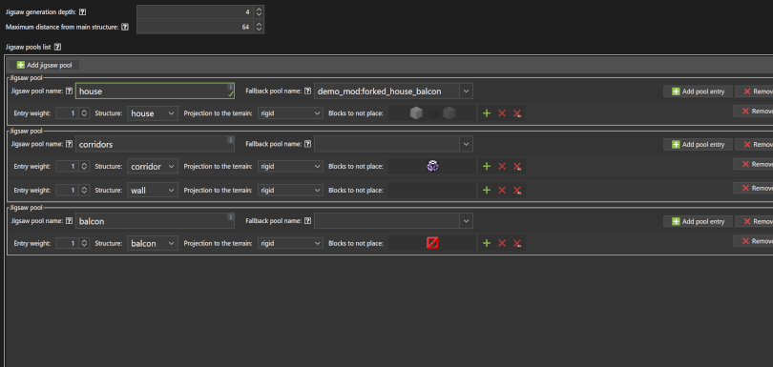773x367 pixels.
Task: Click the Entry weight spinner arrows in balcon row
Action: tap(85, 243)
